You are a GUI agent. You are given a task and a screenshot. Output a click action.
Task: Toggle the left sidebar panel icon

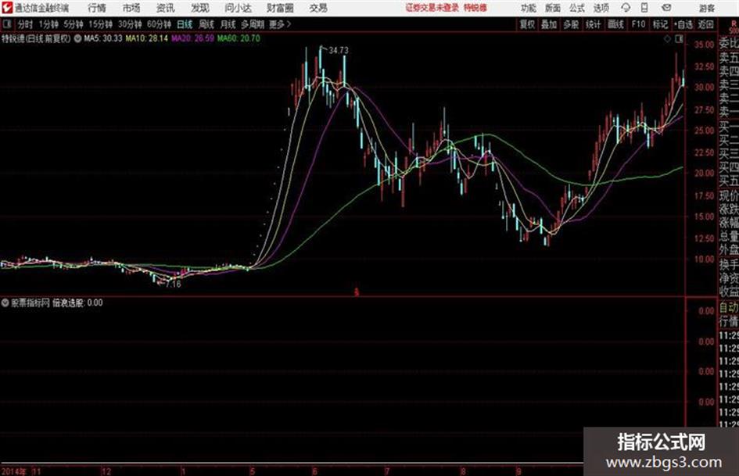click(7, 24)
